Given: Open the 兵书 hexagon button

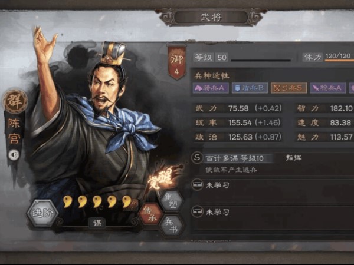Looking at the screenshot, I should (x=172, y=226).
